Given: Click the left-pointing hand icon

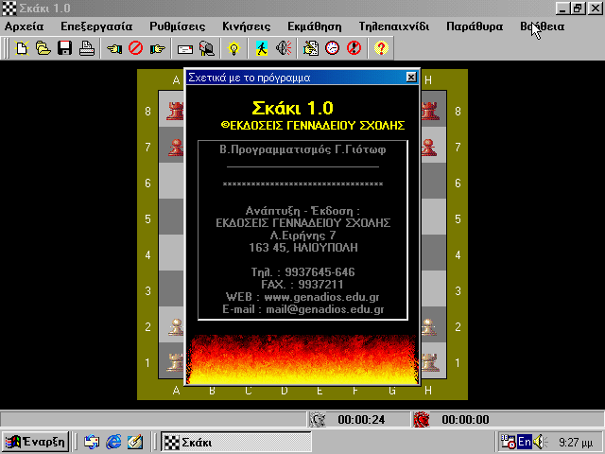Looking at the screenshot, I should (114, 48).
